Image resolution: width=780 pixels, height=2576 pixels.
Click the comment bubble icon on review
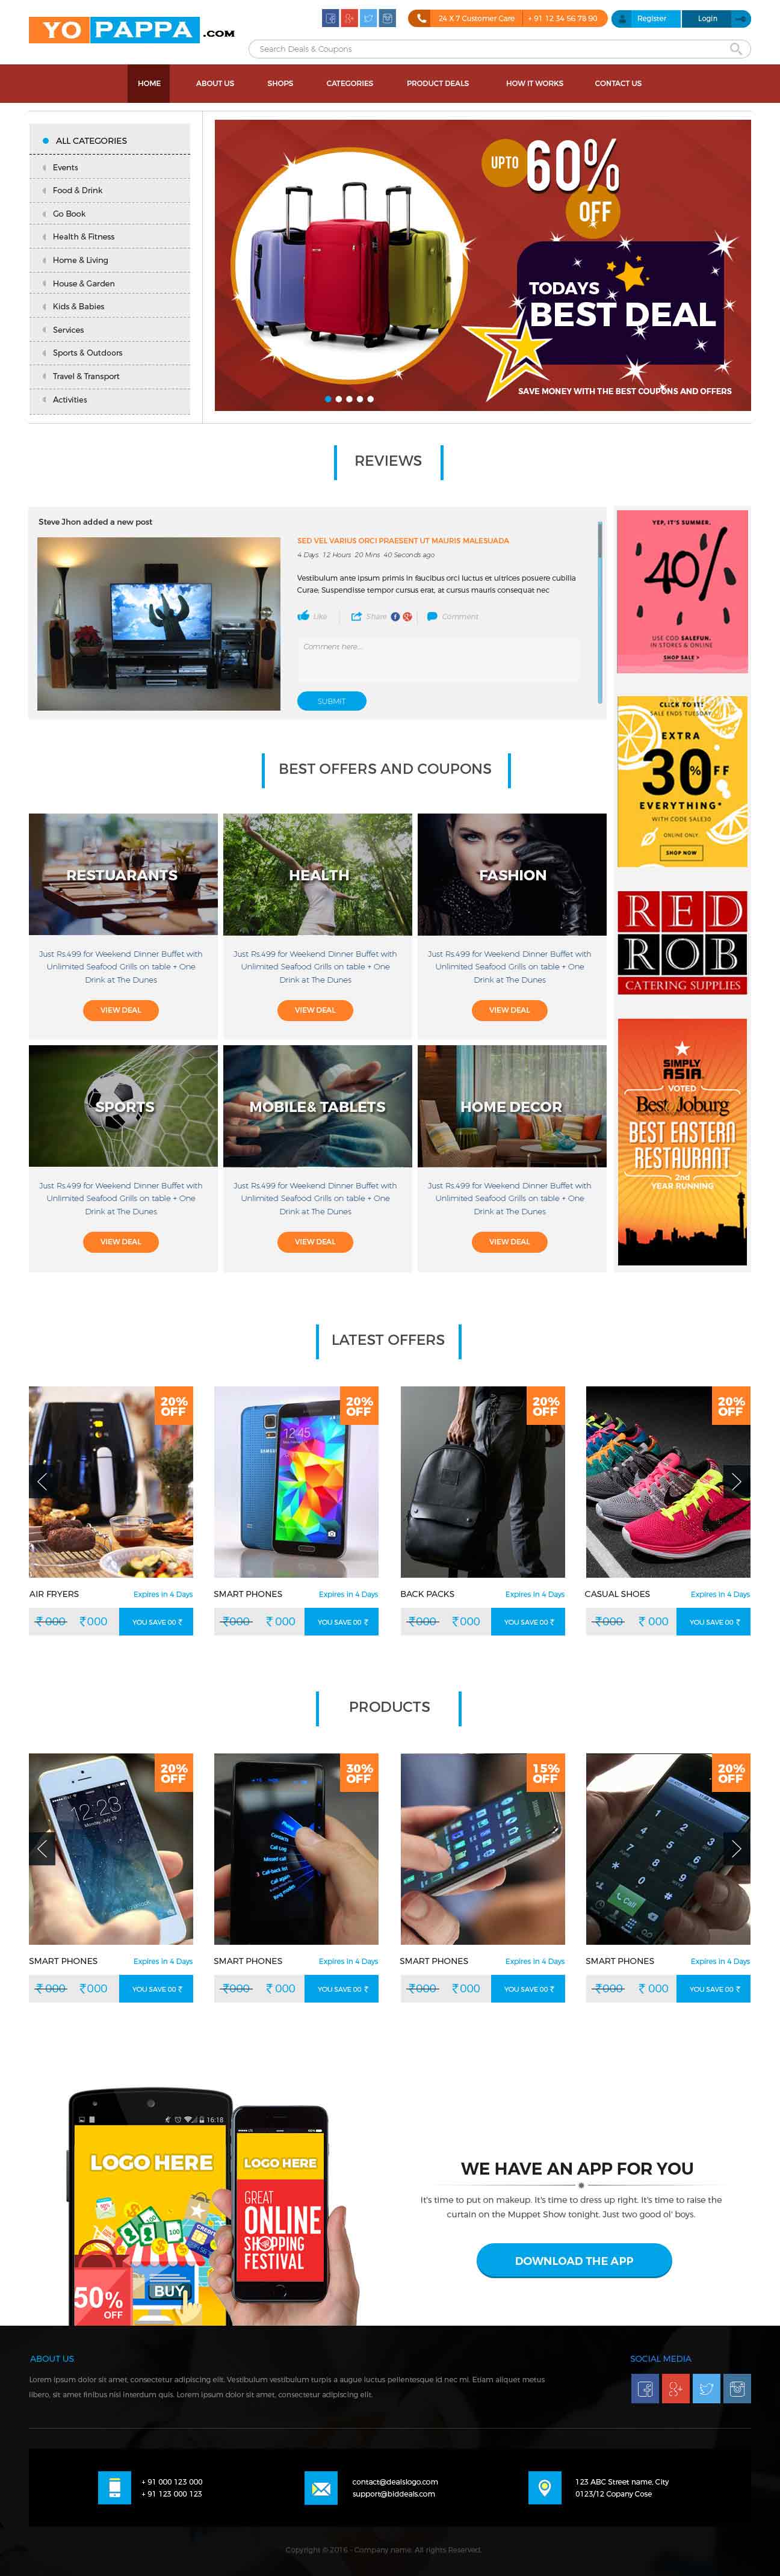[432, 616]
